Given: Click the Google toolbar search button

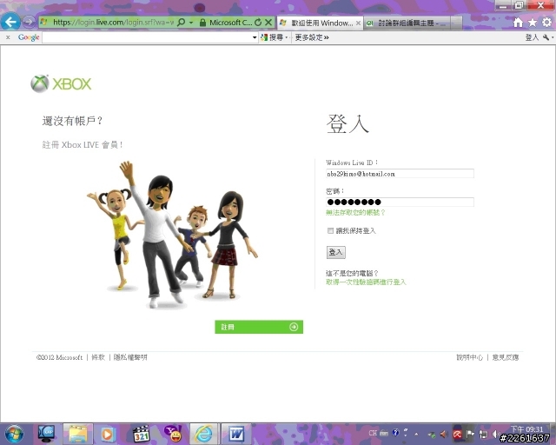Looking at the screenshot, I should pos(272,37).
